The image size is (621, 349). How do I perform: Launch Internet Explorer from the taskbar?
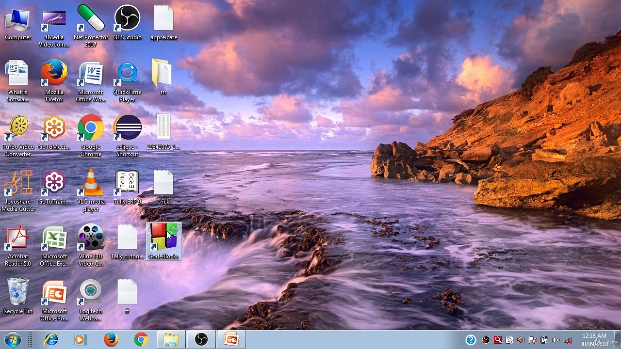[x=50, y=340]
